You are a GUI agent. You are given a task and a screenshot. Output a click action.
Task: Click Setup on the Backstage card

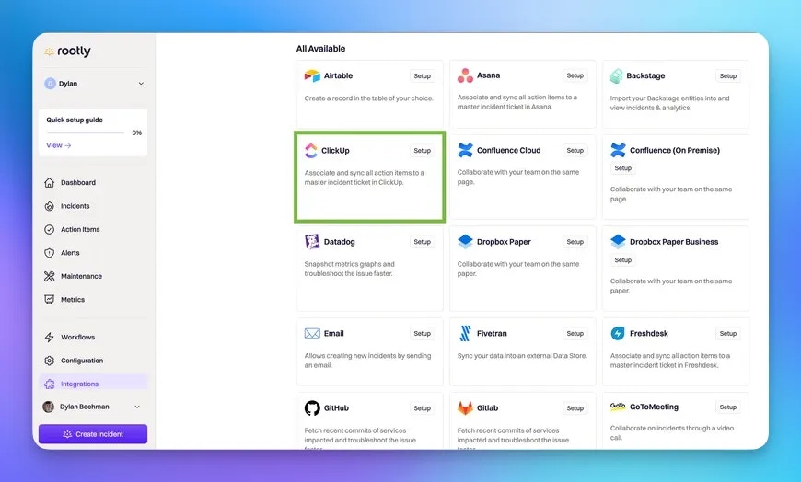click(728, 75)
